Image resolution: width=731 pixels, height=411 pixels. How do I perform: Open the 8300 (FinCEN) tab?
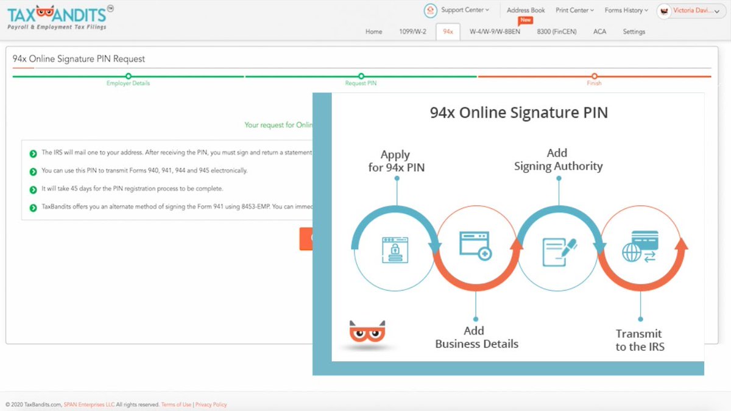557,32
